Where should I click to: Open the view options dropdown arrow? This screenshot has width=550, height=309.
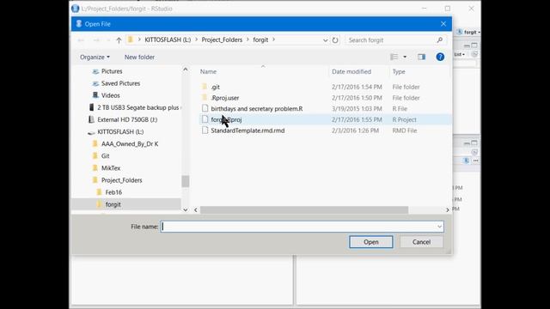coord(405,57)
